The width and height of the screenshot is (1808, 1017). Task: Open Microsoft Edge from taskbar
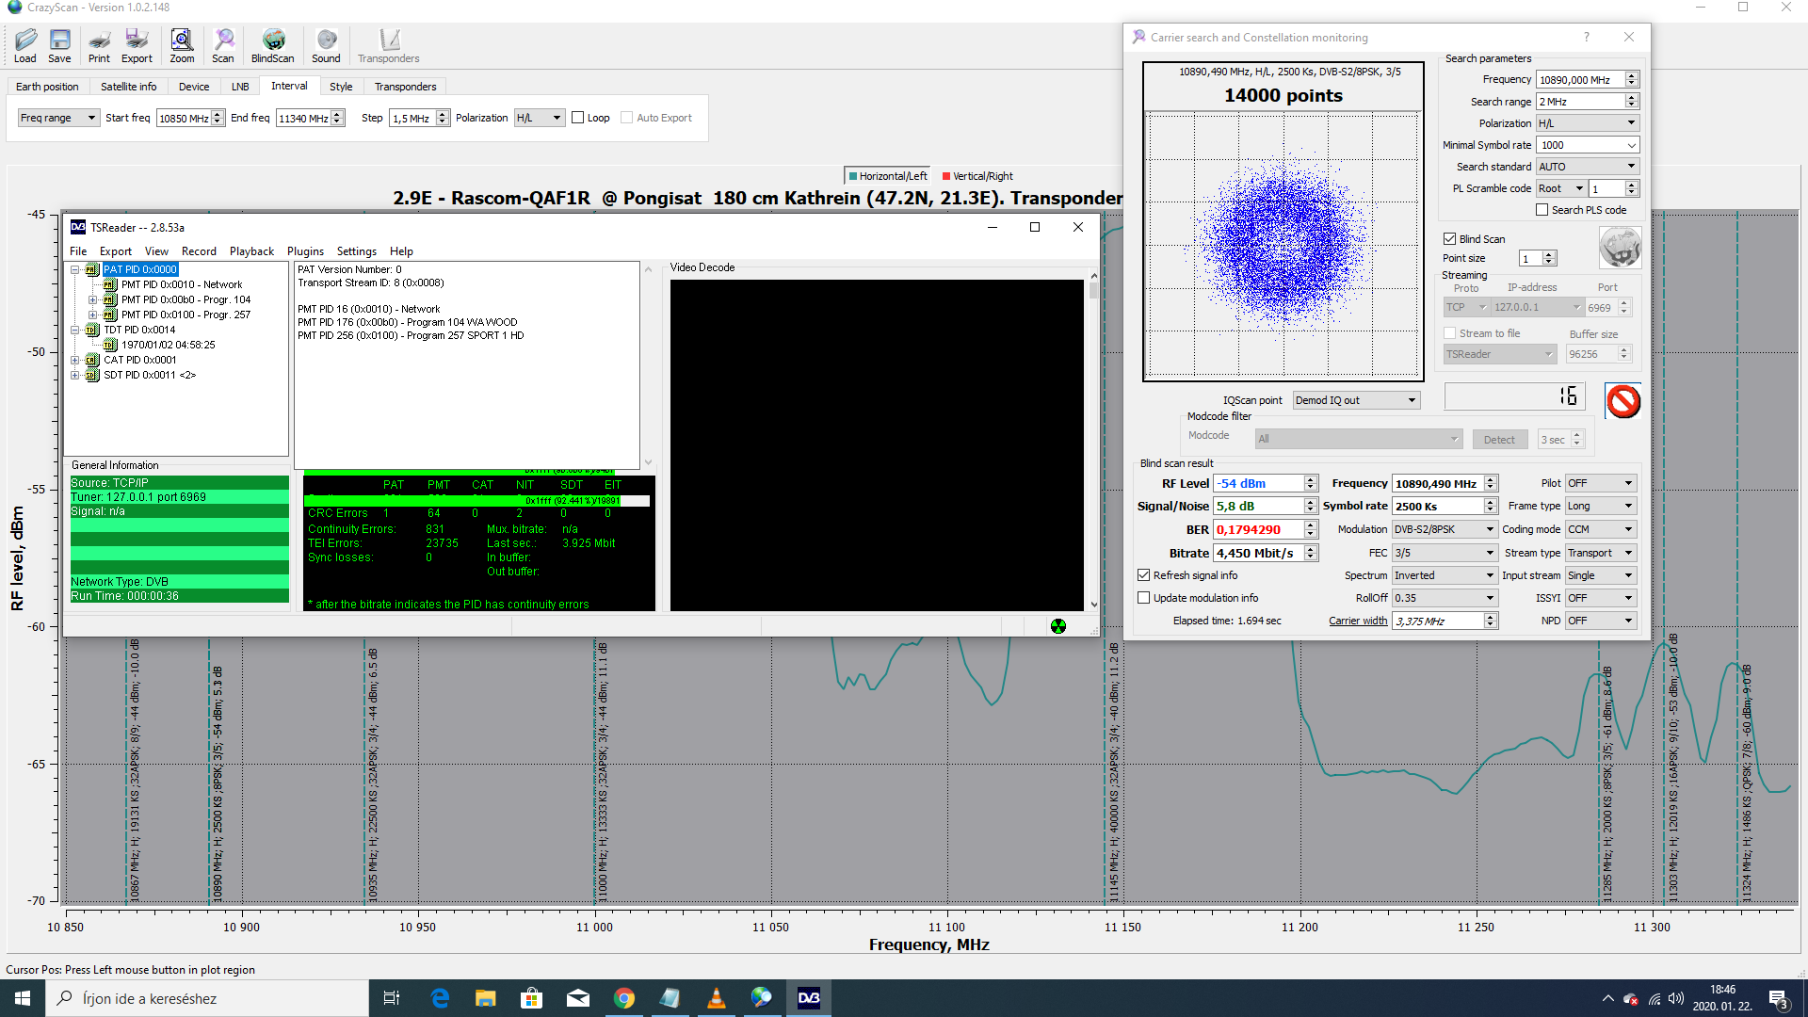440,998
